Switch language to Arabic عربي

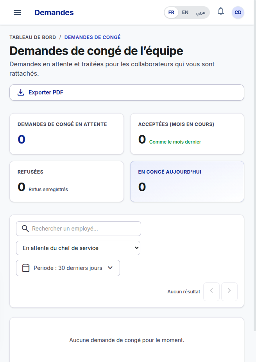pyautogui.click(x=201, y=12)
